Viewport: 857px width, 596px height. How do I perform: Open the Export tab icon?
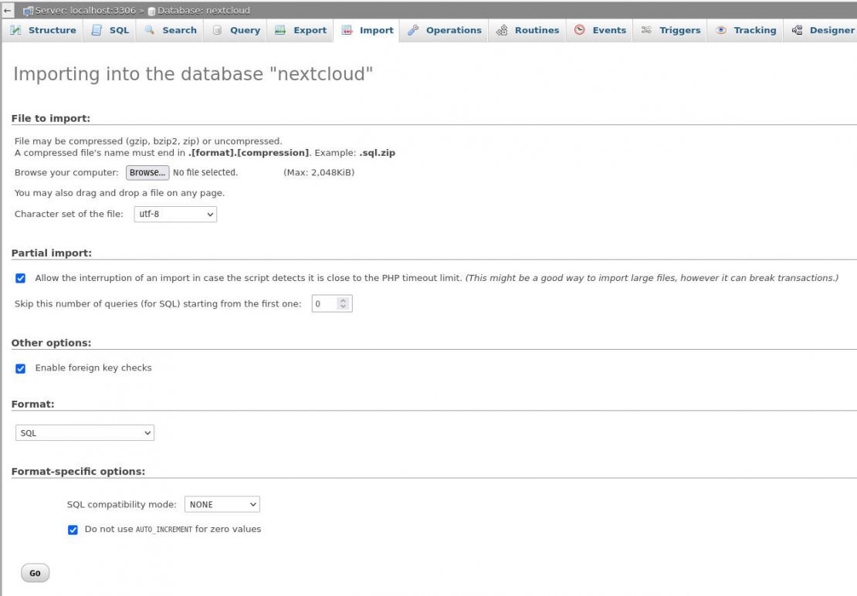pyautogui.click(x=279, y=30)
